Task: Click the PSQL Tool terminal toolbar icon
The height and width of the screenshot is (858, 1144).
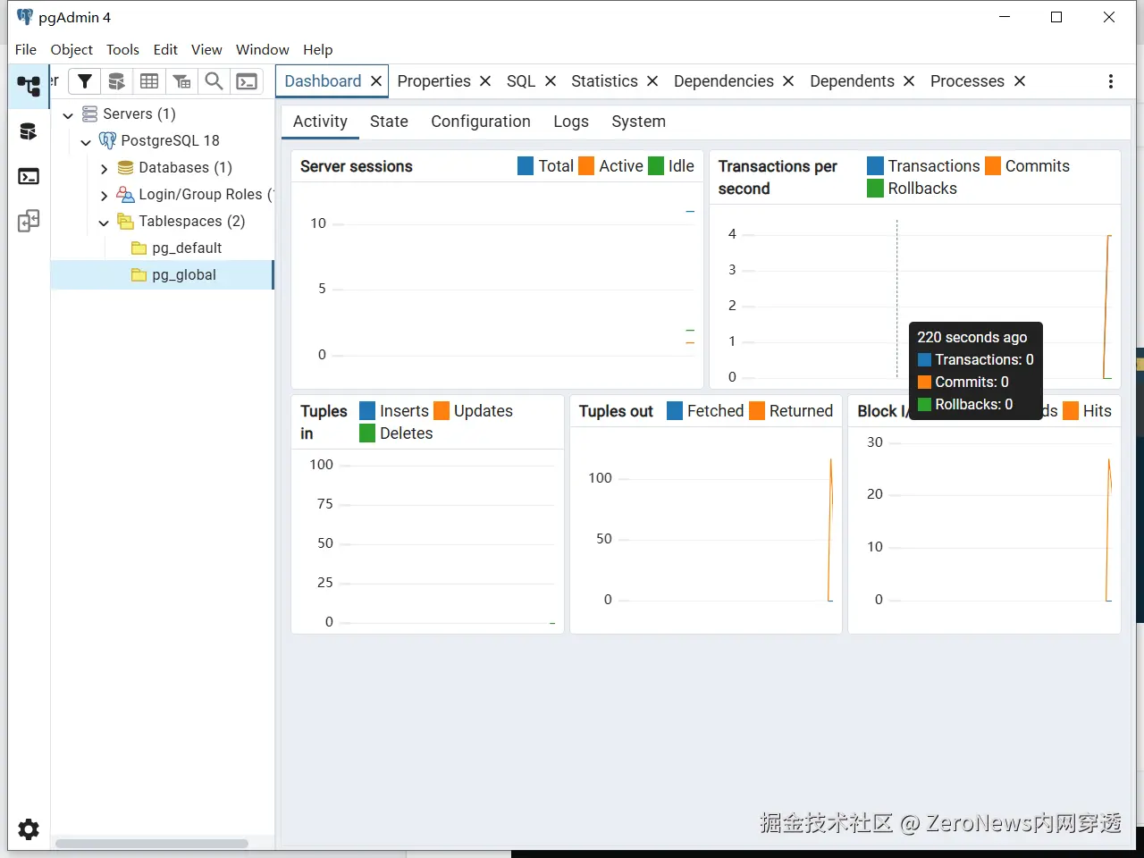Action: point(247,81)
